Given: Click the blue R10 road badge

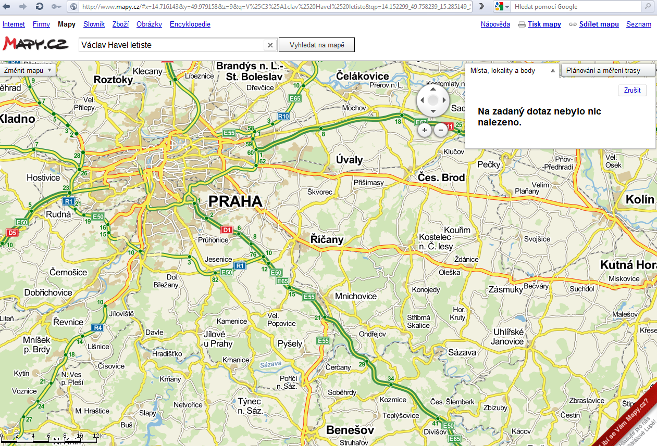Looking at the screenshot, I should coord(283,117).
